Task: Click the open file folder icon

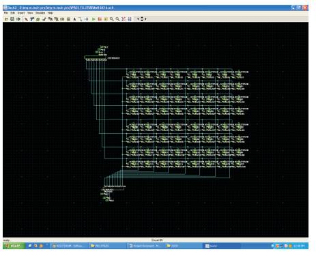Action: tap(6, 19)
